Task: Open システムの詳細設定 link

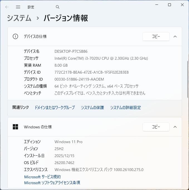Action: (x=125, y=107)
